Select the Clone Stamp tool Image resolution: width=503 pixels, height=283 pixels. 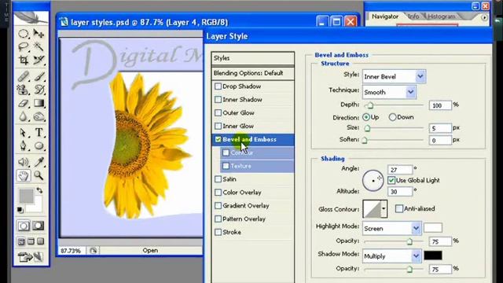[x=23, y=90]
